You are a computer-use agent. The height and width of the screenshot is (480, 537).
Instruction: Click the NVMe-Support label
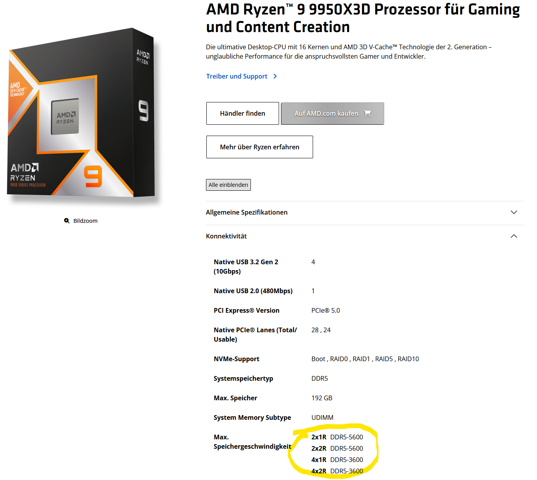point(236,359)
